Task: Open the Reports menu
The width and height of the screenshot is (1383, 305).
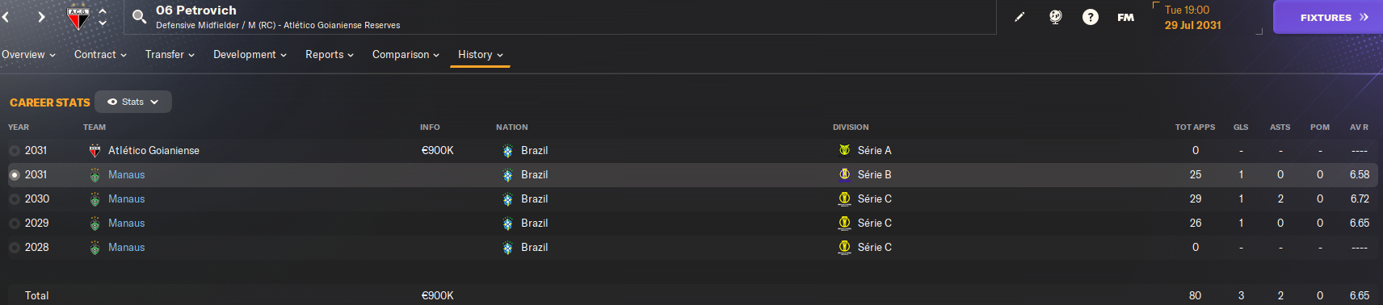Action: click(x=329, y=55)
